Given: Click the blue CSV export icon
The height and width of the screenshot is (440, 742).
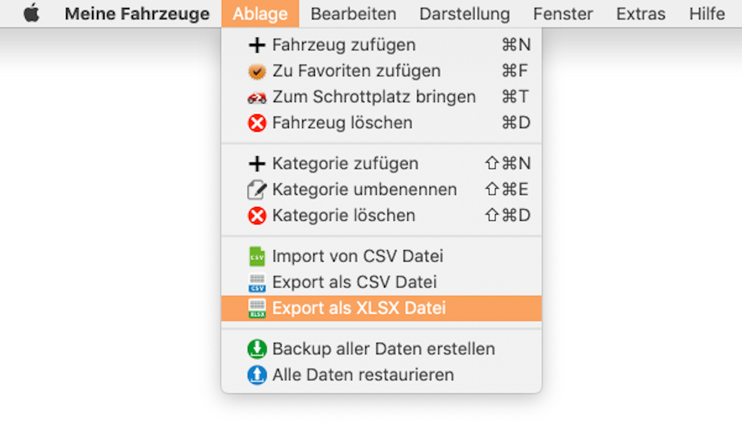Looking at the screenshot, I should click(x=256, y=282).
